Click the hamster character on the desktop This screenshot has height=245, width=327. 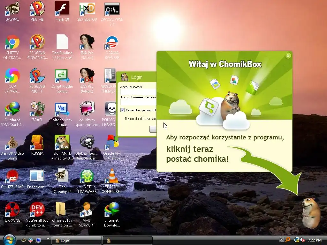(311, 212)
